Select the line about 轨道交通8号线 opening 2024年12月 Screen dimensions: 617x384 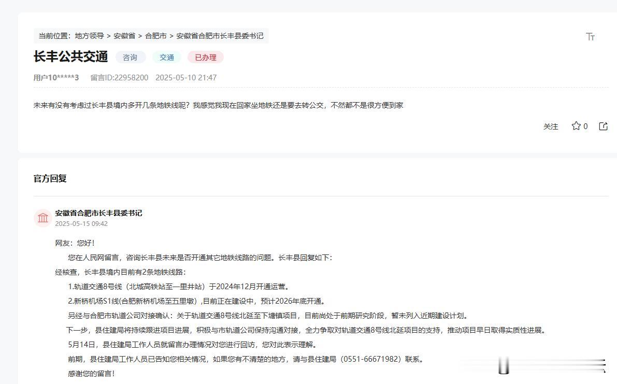coord(179,287)
